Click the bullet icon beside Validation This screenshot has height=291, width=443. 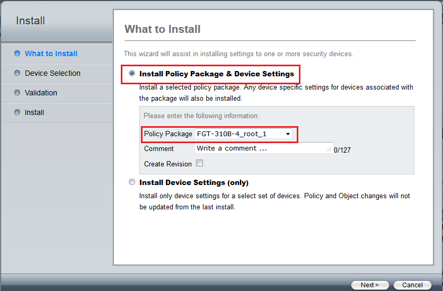click(17, 93)
